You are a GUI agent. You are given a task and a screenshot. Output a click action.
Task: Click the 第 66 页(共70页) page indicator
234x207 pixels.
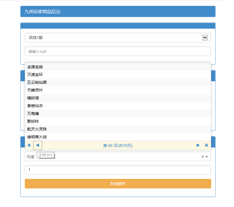[118, 146]
